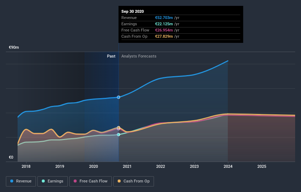Toggle the Earnings legend button
The image size is (301, 192).
(x=52, y=181)
